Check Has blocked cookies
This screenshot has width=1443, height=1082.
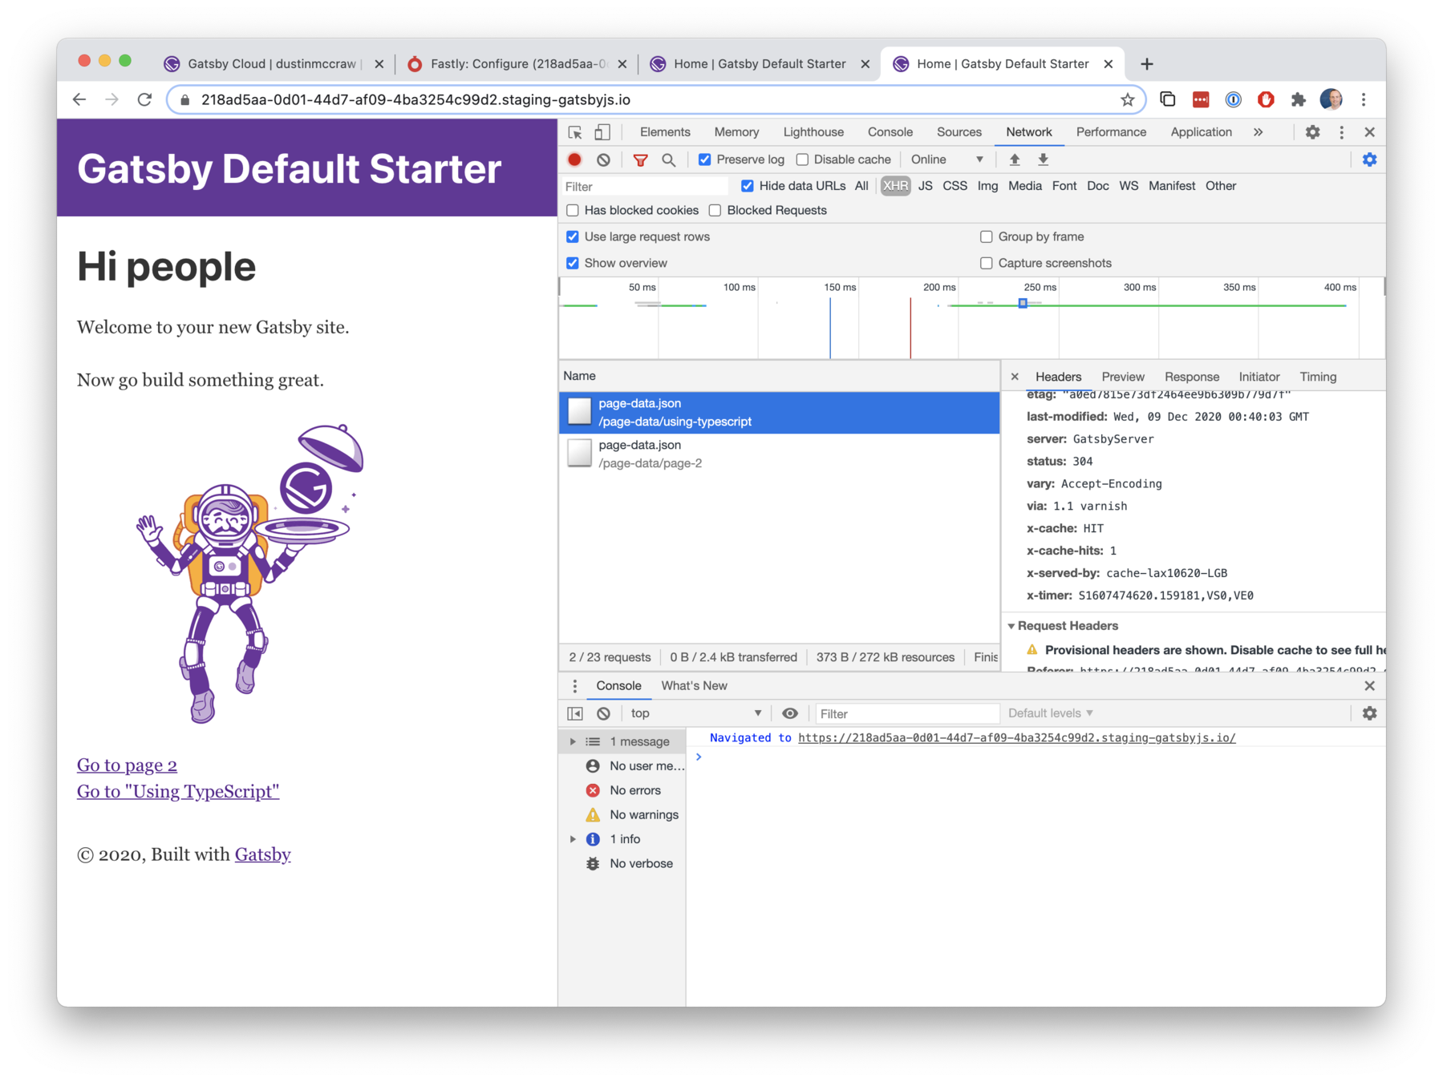click(x=573, y=211)
